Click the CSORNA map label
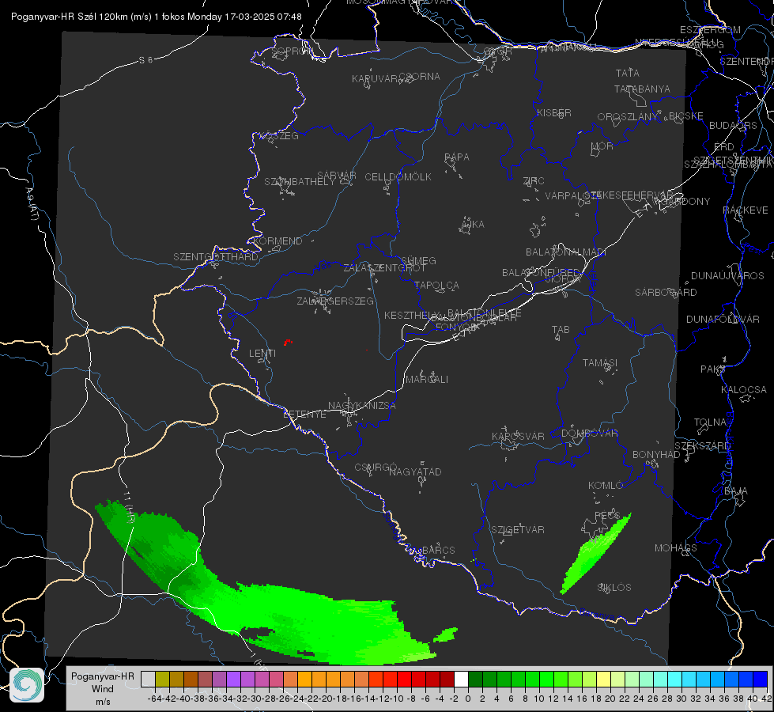774x712 pixels. [420, 77]
